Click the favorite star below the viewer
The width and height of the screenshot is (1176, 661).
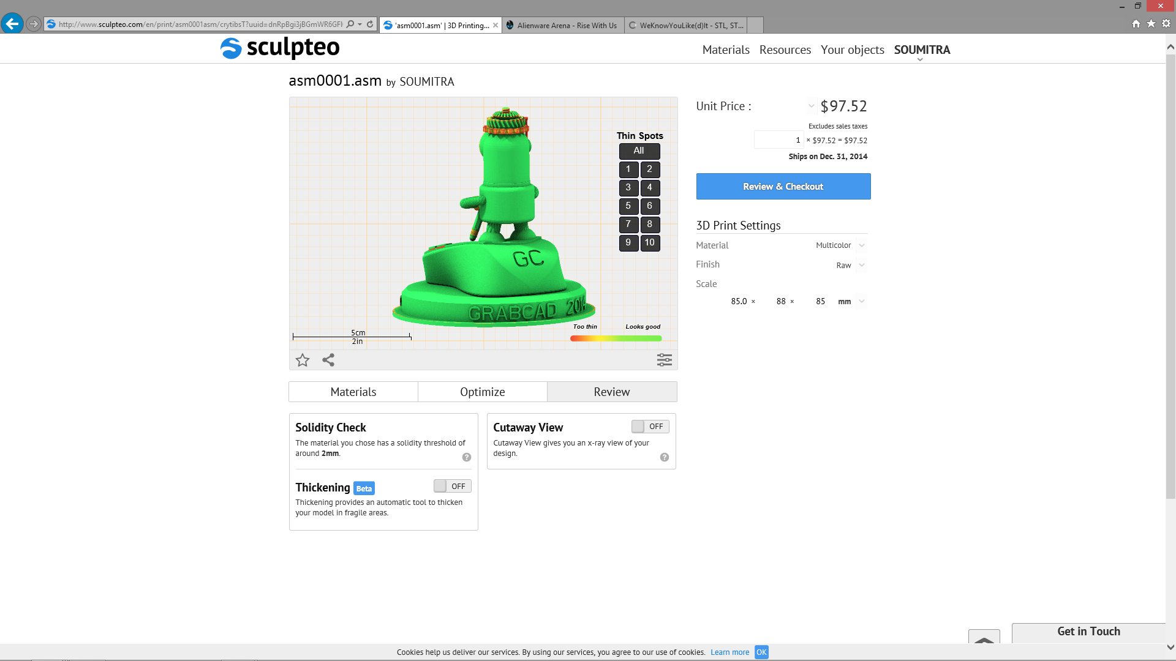pyautogui.click(x=303, y=360)
